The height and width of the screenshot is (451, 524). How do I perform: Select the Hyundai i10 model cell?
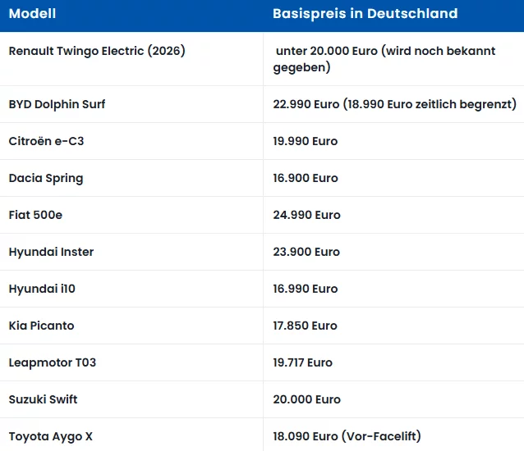(42, 289)
